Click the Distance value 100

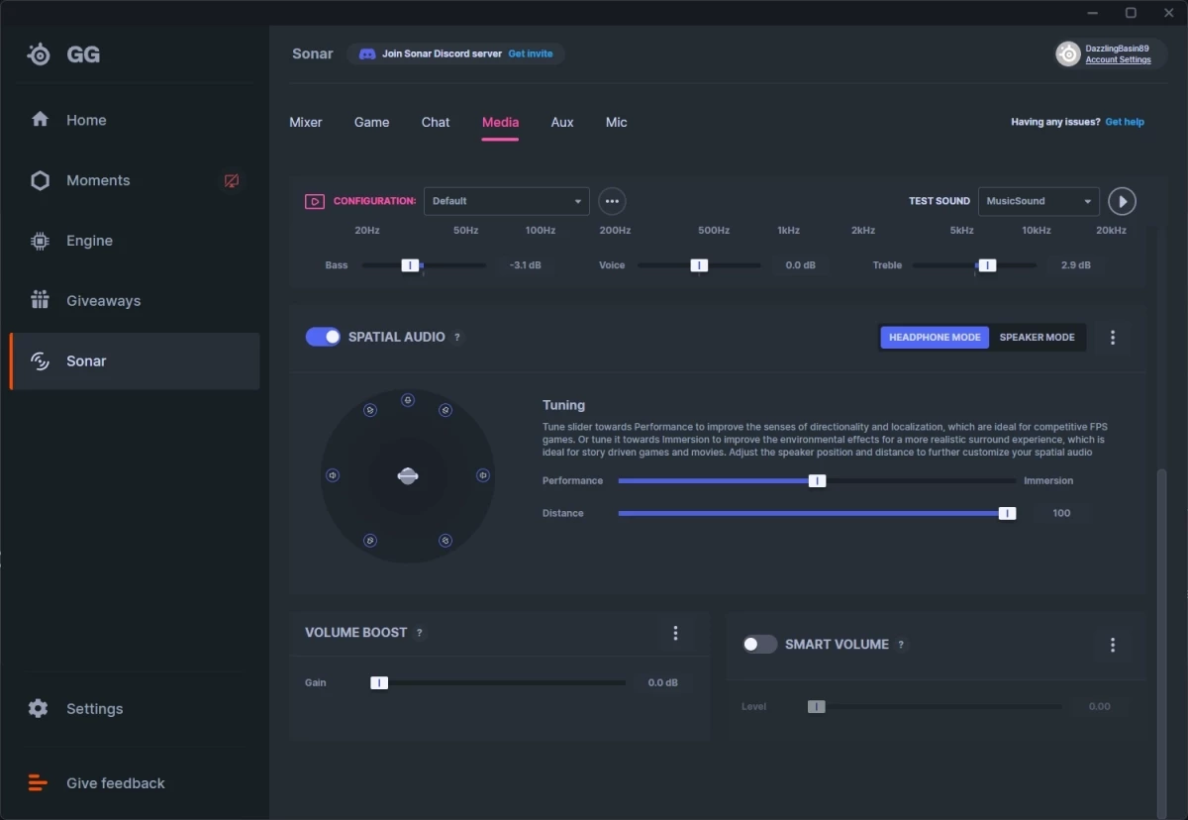(1061, 513)
